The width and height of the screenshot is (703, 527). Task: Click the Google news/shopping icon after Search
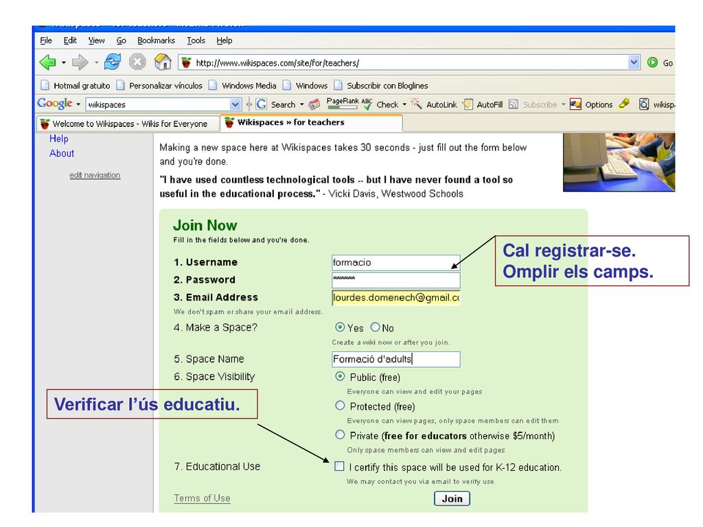pos(314,104)
